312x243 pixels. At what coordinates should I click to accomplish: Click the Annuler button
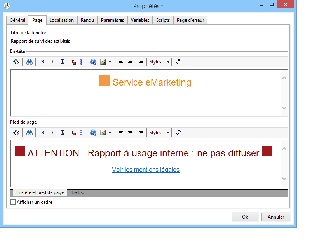coord(276,217)
